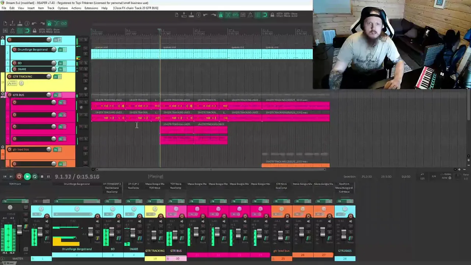Open ReaDelay plugin in SNARE mixer strip

point(134,188)
